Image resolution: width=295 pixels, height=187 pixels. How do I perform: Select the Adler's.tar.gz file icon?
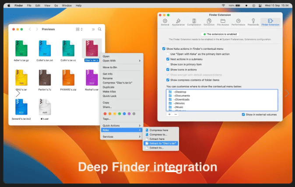coord(21,48)
